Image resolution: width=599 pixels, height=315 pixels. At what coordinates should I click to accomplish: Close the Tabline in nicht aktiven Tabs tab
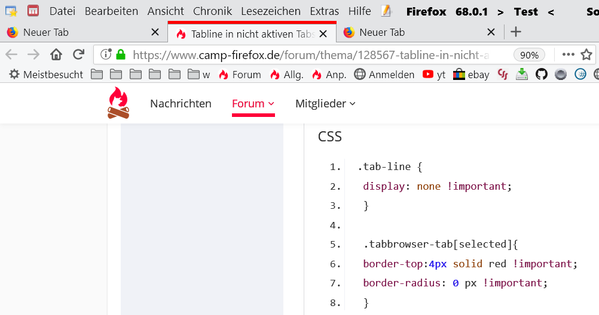[x=323, y=34]
